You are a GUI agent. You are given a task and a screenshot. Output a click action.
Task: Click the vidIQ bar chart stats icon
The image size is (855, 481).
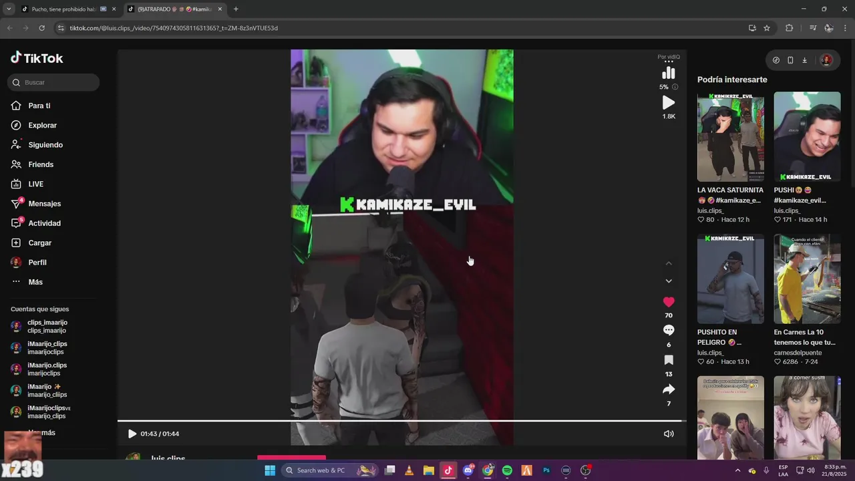click(669, 73)
